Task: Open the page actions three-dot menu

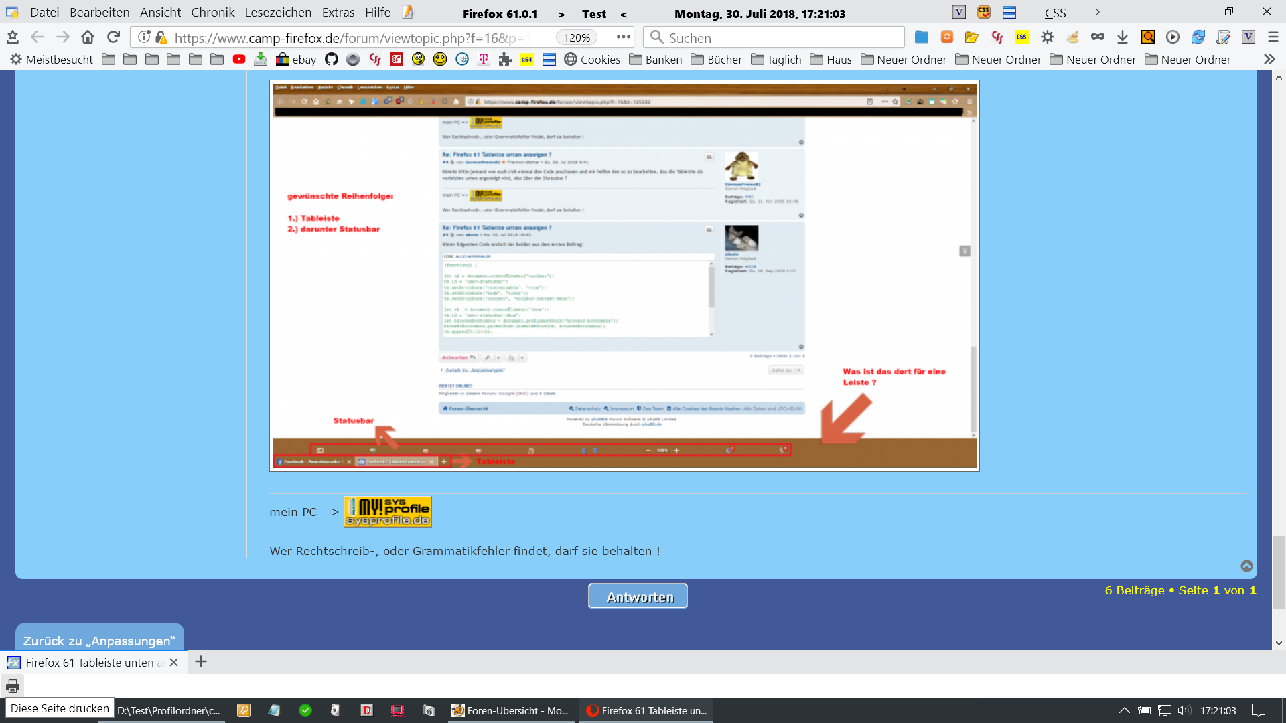Action: tap(624, 37)
